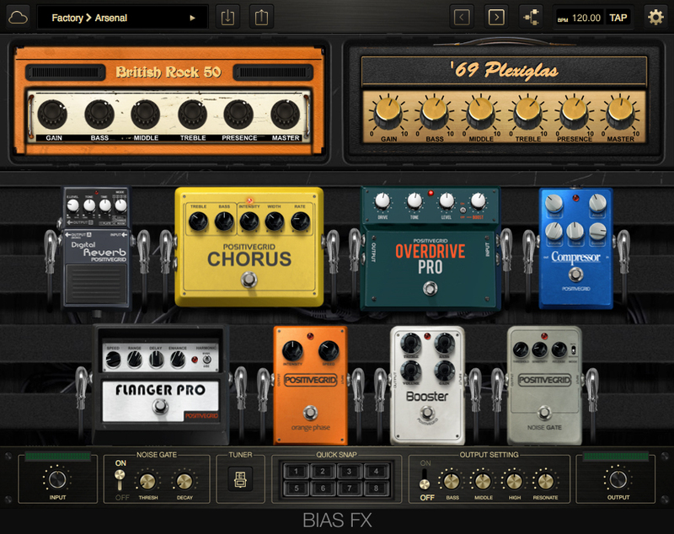Screen dimensions: 674x534
Task: Click the Booster VOLUME knob
Action: click(x=411, y=371)
